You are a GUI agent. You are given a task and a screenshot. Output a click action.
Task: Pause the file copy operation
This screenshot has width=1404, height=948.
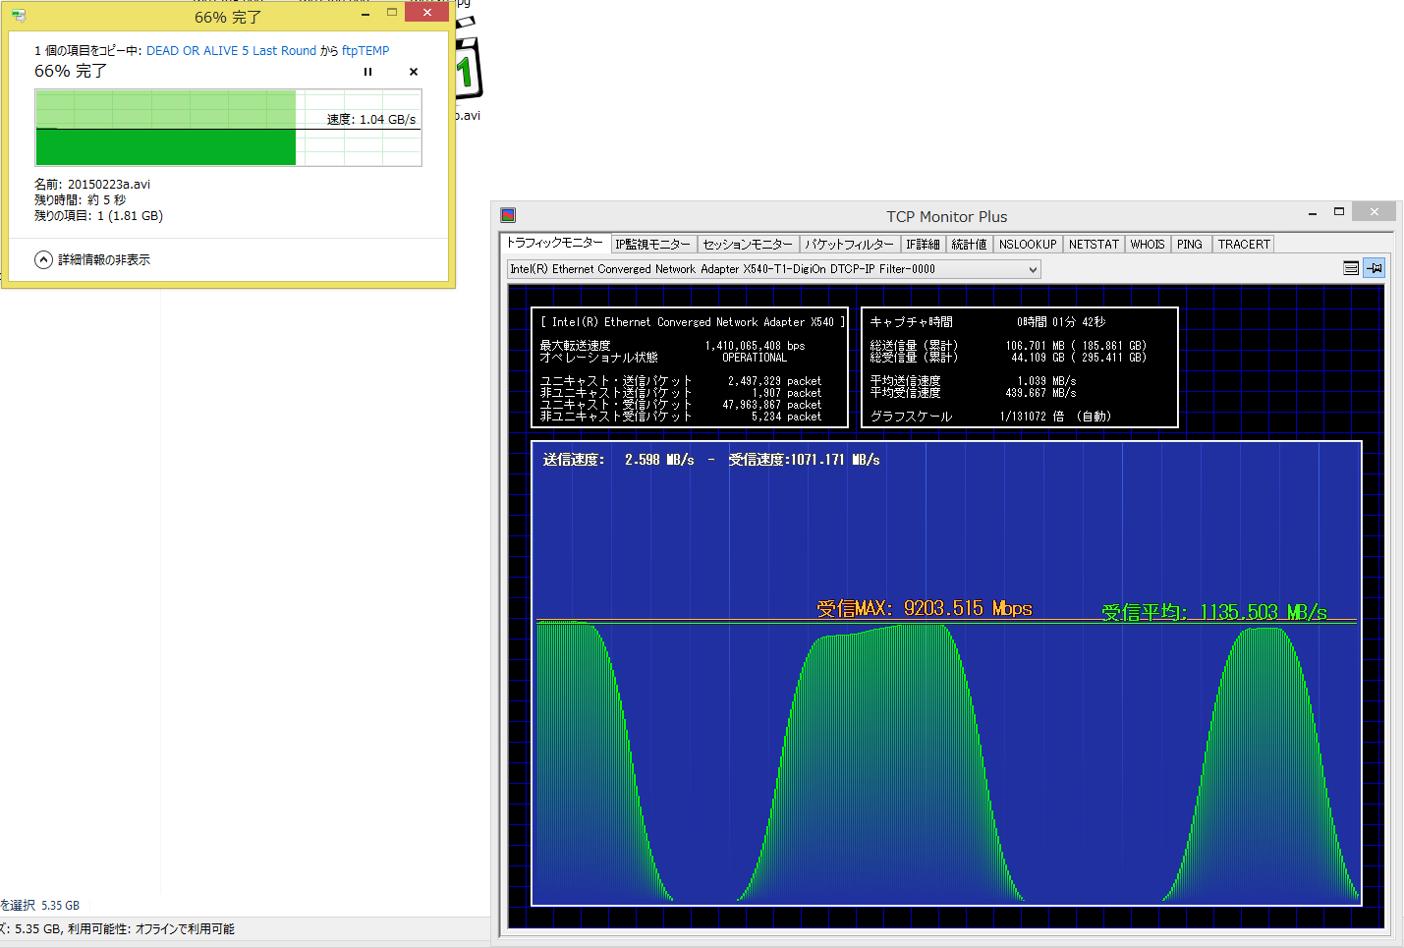pos(368,72)
